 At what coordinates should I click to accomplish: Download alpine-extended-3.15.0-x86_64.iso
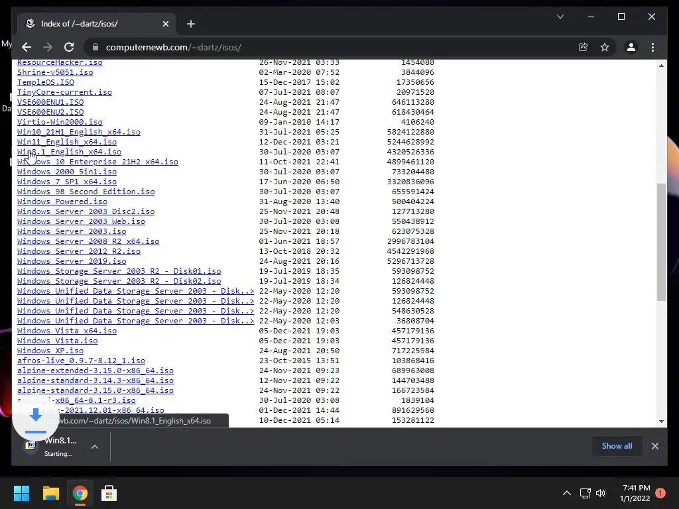click(95, 371)
